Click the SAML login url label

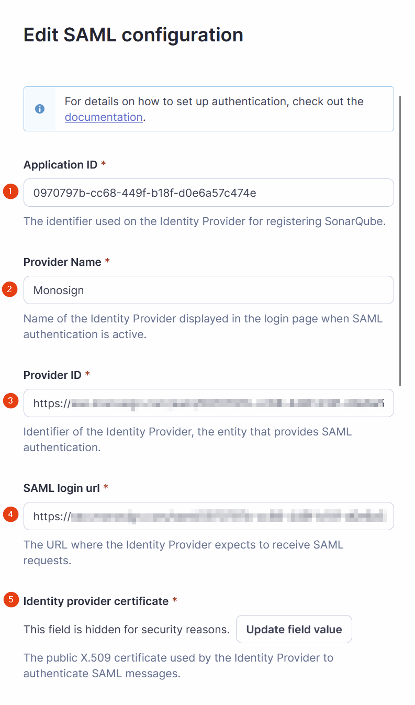tap(62, 488)
